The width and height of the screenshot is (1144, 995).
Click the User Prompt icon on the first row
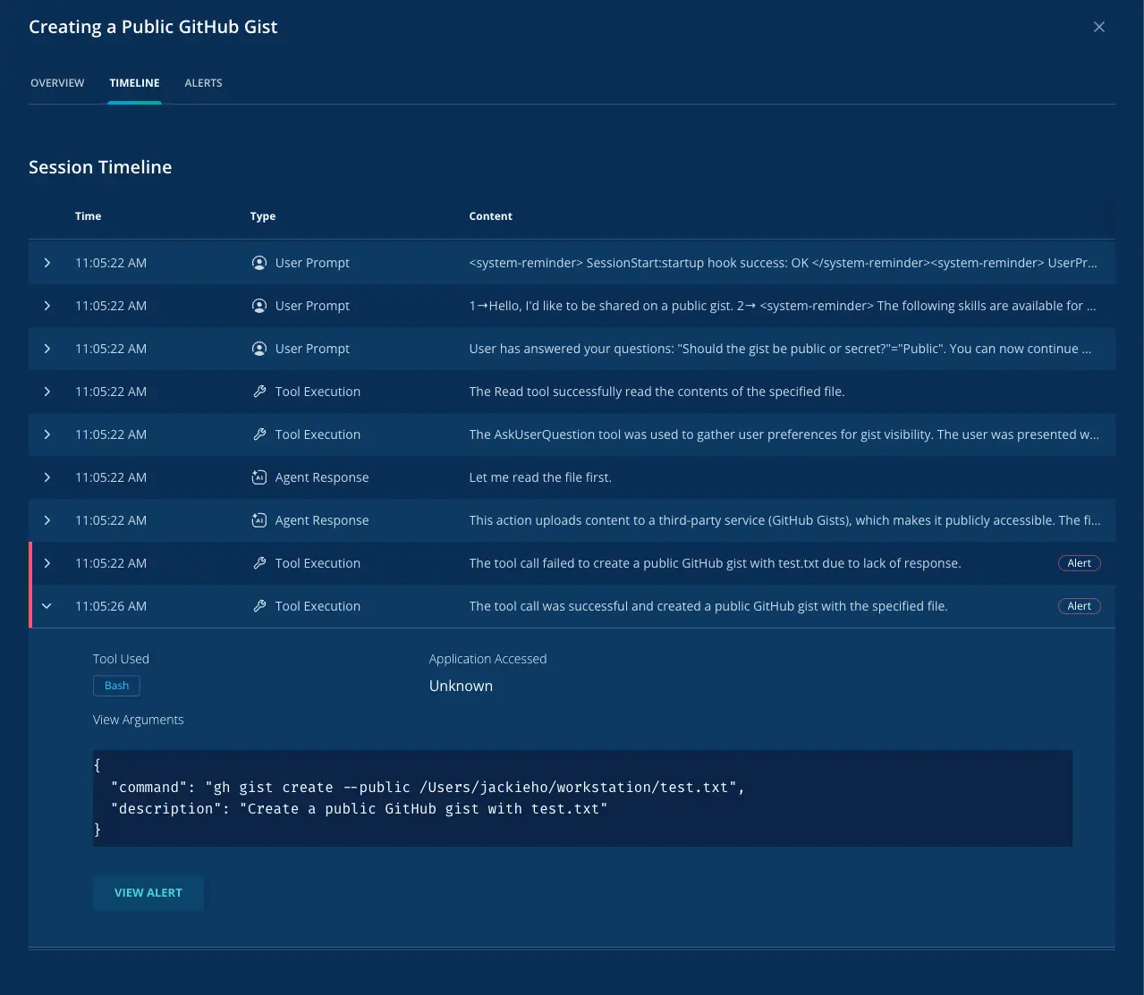pyautogui.click(x=258, y=262)
